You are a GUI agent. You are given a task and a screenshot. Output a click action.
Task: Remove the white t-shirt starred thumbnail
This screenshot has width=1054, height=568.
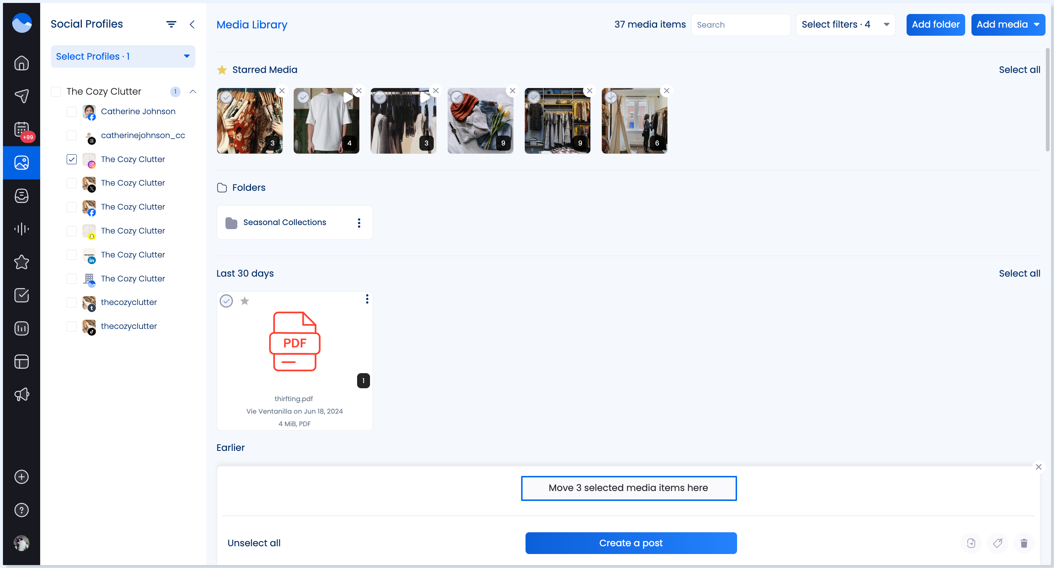pyautogui.click(x=359, y=90)
